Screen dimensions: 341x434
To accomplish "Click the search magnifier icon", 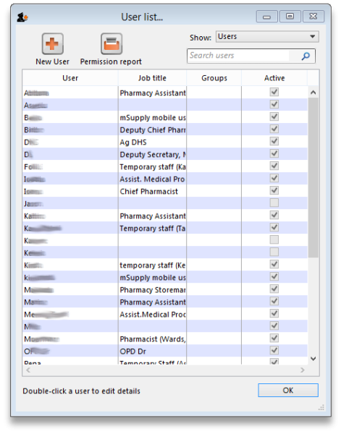I will pos(306,56).
